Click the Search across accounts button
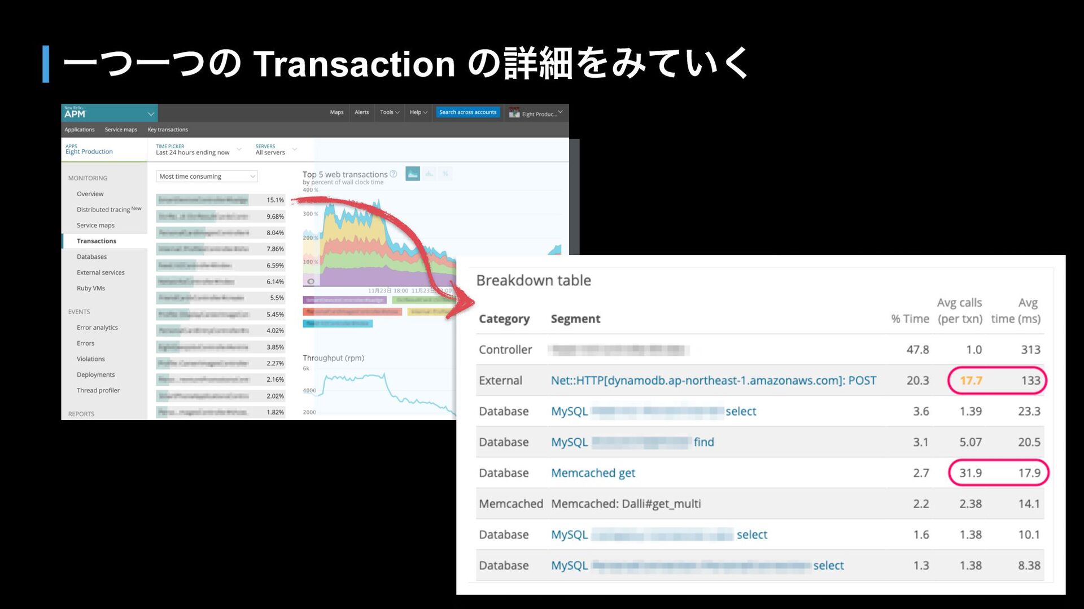 click(x=467, y=112)
